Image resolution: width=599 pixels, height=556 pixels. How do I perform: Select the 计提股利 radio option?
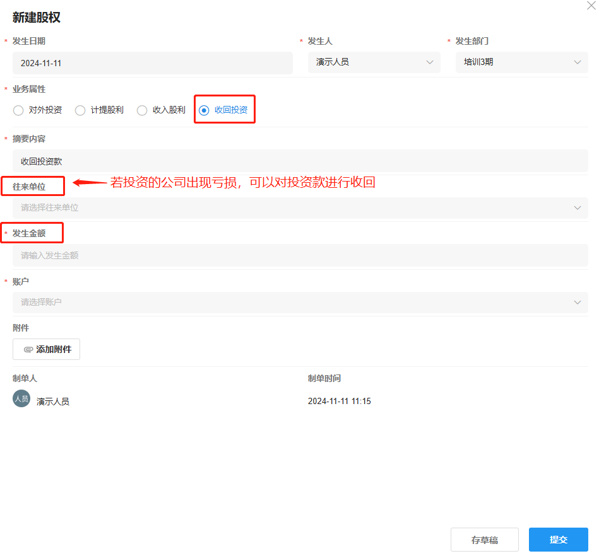[80, 110]
